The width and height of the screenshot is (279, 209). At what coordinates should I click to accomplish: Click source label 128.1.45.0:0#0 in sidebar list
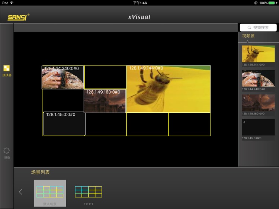coord(251,138)
